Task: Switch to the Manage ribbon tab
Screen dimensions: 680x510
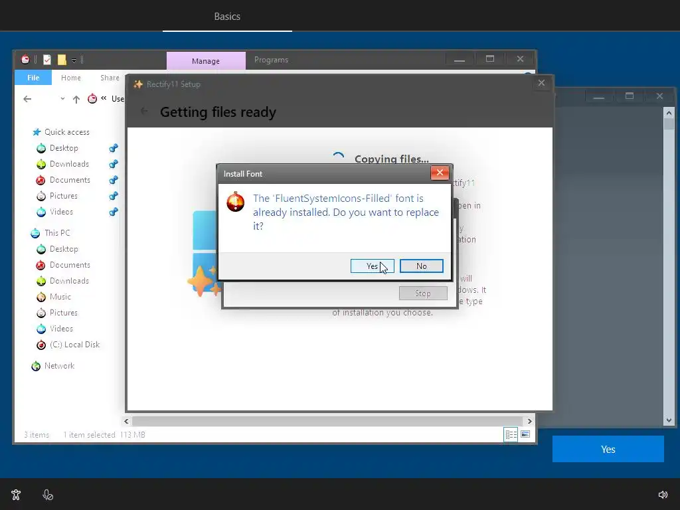Action: pyautogui.click(x=206, y=61)
